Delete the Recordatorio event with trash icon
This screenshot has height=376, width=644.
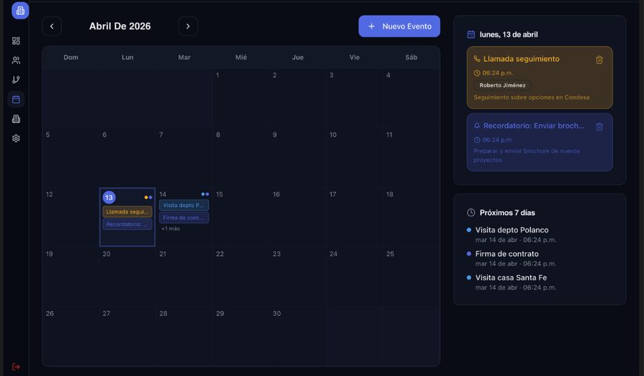click(x=599, y=127)
